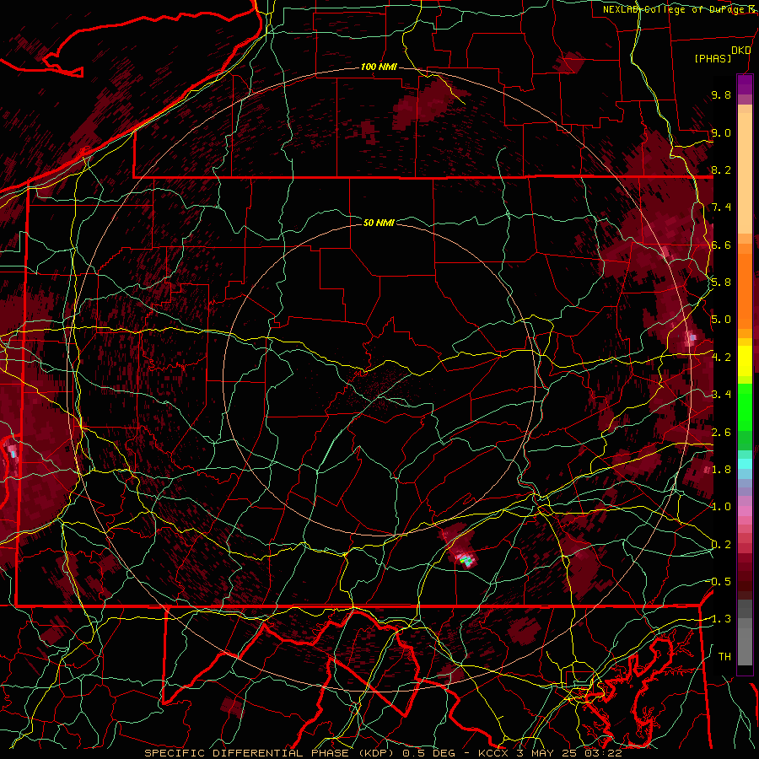Screen dimensions: 759x759
Task: Click the KCCX 3 MAY 25 03:22 timestamp
Action: click(x=550, y=753)
